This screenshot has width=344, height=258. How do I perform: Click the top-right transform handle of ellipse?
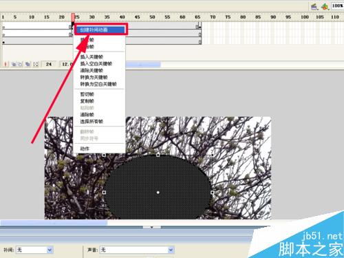tap(212, 155)
